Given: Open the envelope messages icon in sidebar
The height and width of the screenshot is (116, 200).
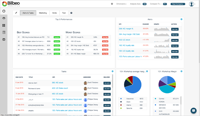Looking at the screenshot, I should (x=4, y=39).
